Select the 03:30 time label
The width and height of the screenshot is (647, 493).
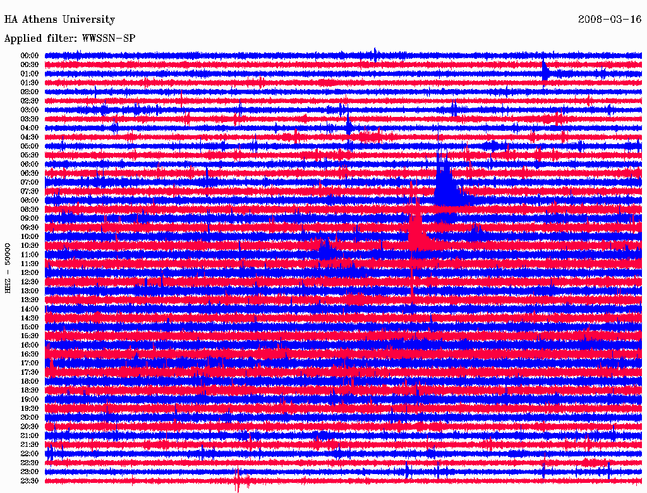point(30,119)
